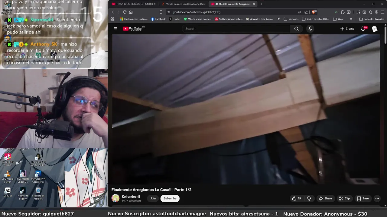The height and width of the screenshot is (217, 387).
Task: Select the TikTok LIVE Studio desktop icon
Action: pyautogui.click(x=8, y=160)
